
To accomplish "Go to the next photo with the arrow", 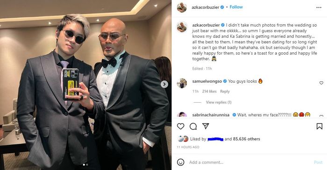I will click(x=164, y=84).
